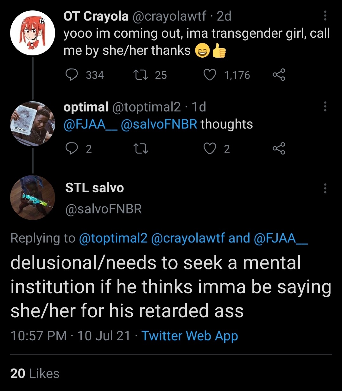Share OT Crayola's tweet
This screenshot has height=391, width=342.
[x=279, y=75]
